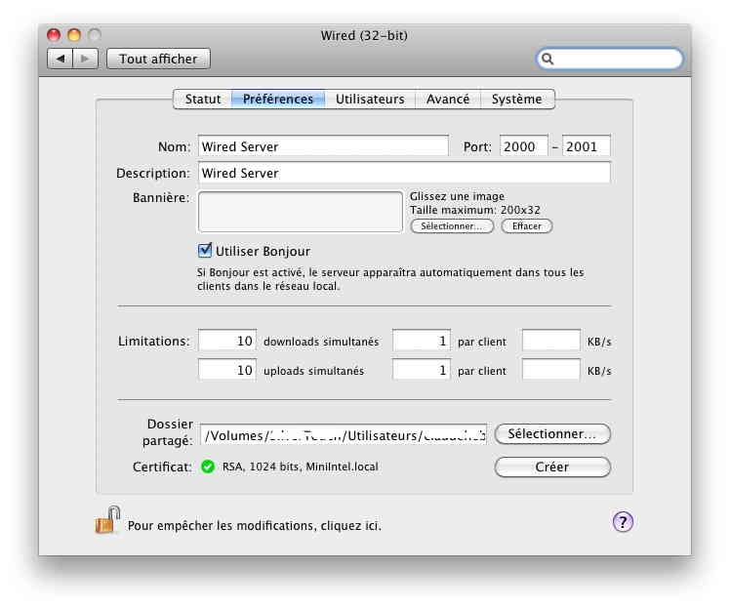This screenshot has height=609, width=730.
Task: Go to the Avancé tab
Action: click(447, 100)
